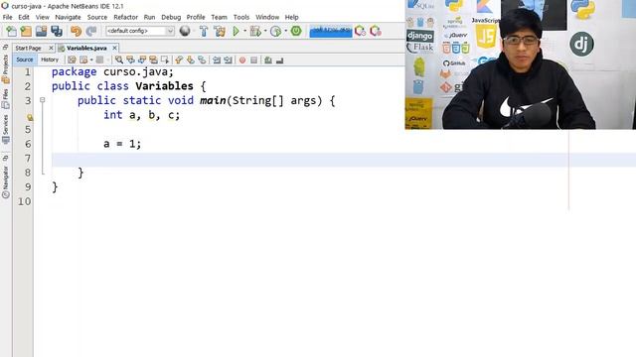This screenshot has height=357, width=636.
Task: Click the Shift Line Left icon
Action: [x=217, y=59]
